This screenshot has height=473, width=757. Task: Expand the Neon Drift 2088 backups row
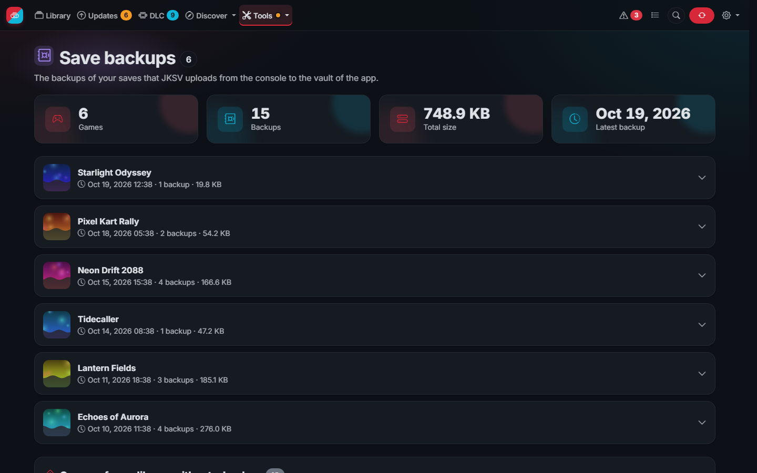pos(375,275)
